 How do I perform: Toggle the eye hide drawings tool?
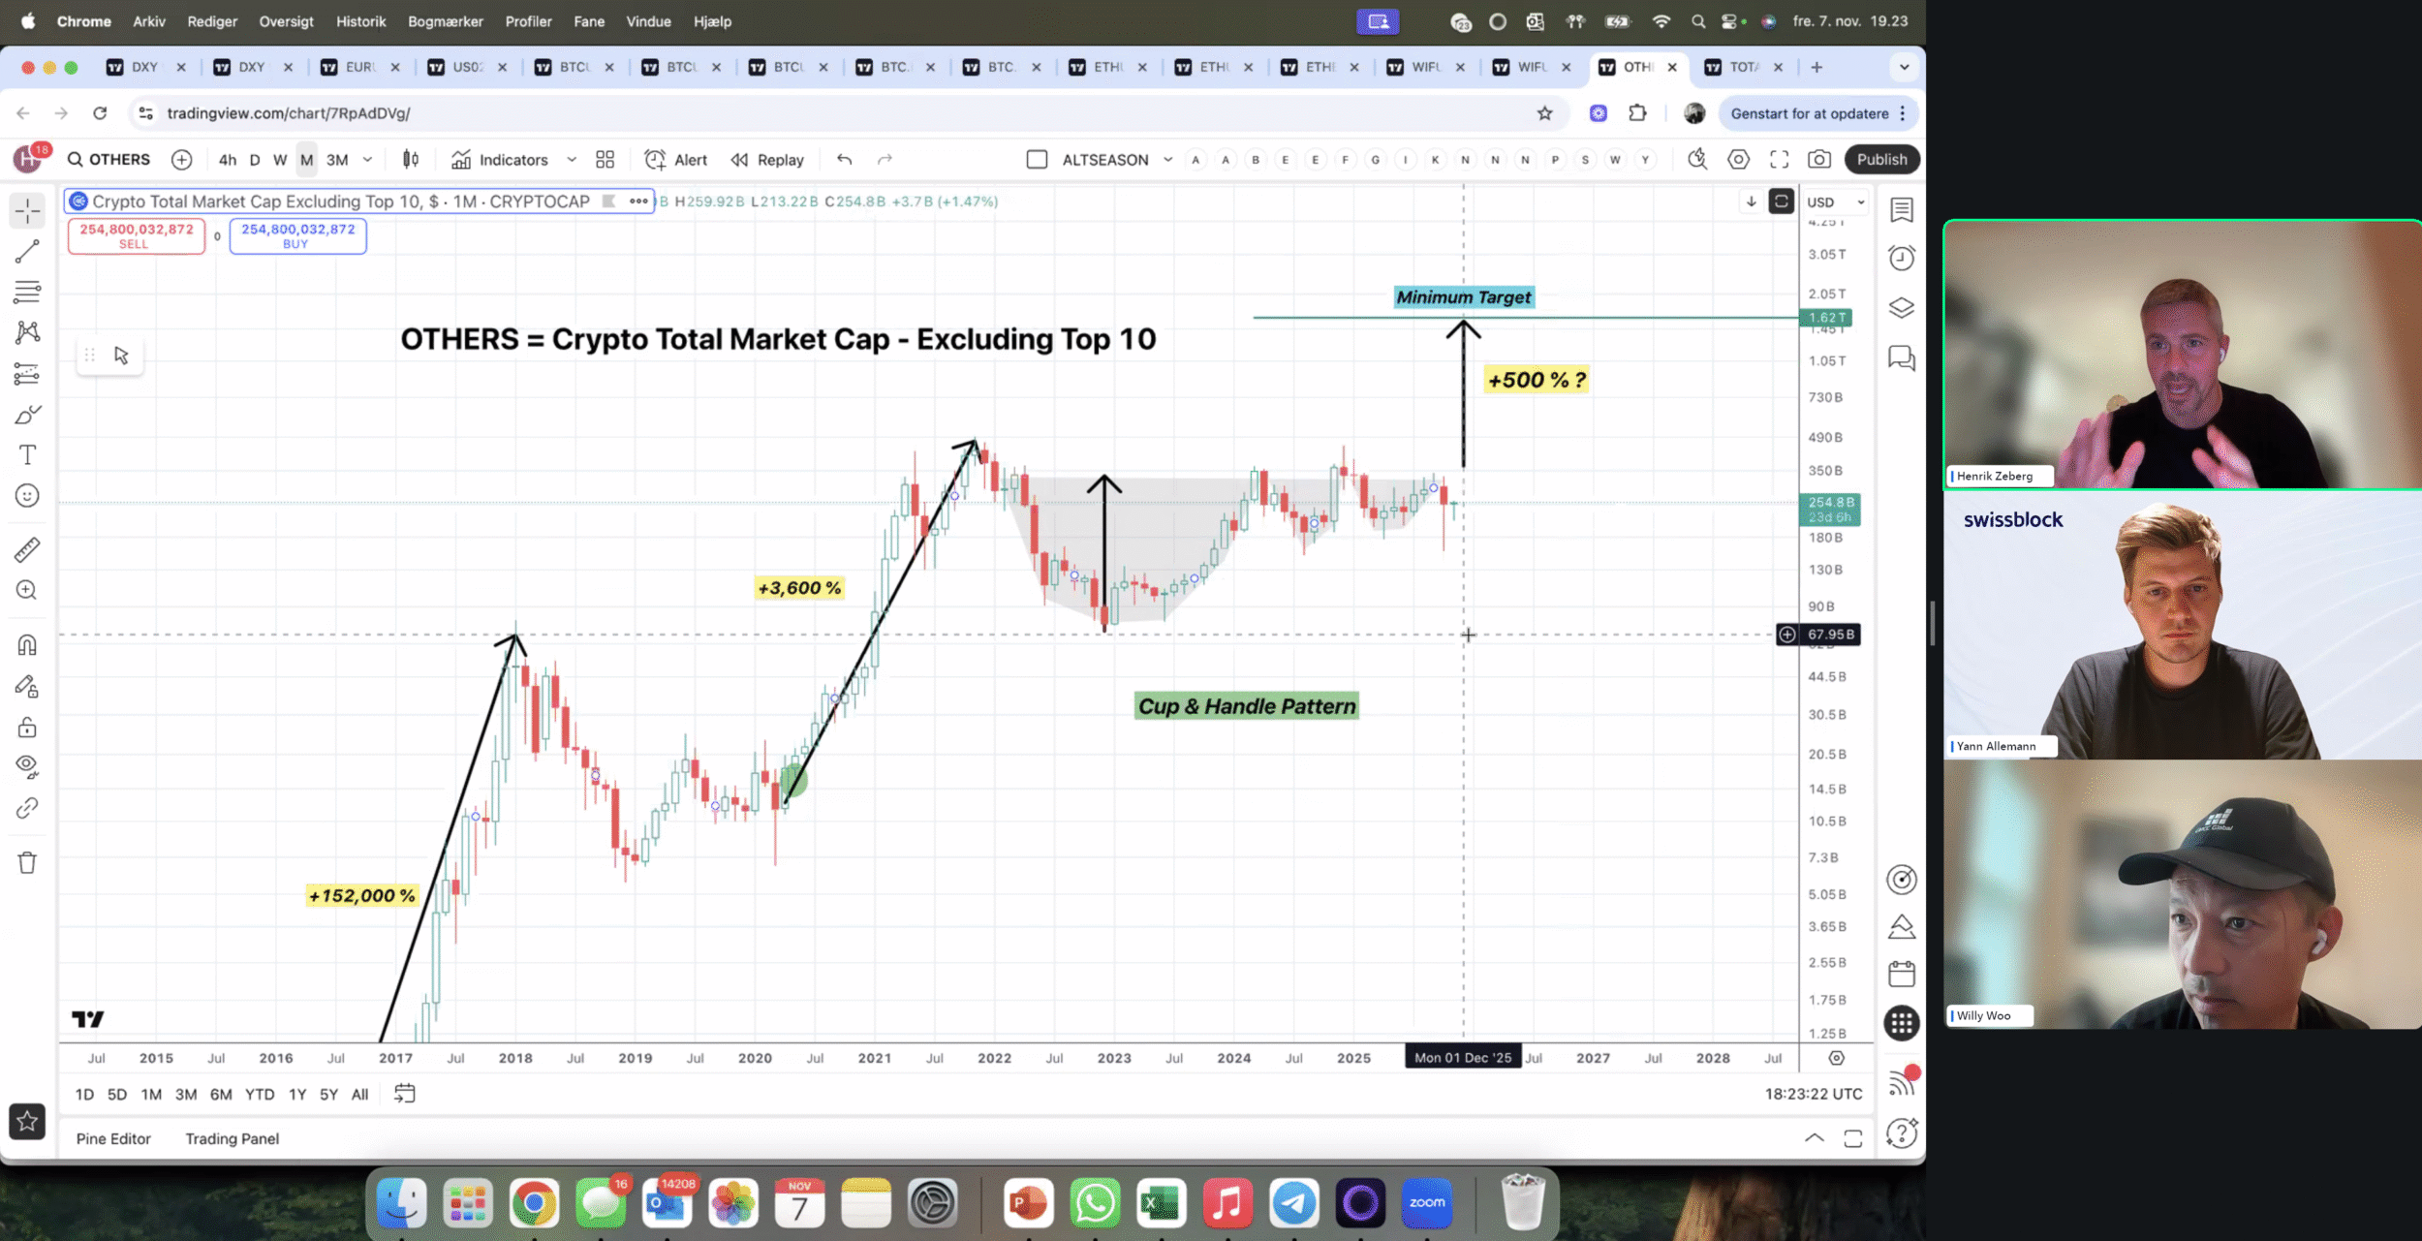[x=27, y=766]
